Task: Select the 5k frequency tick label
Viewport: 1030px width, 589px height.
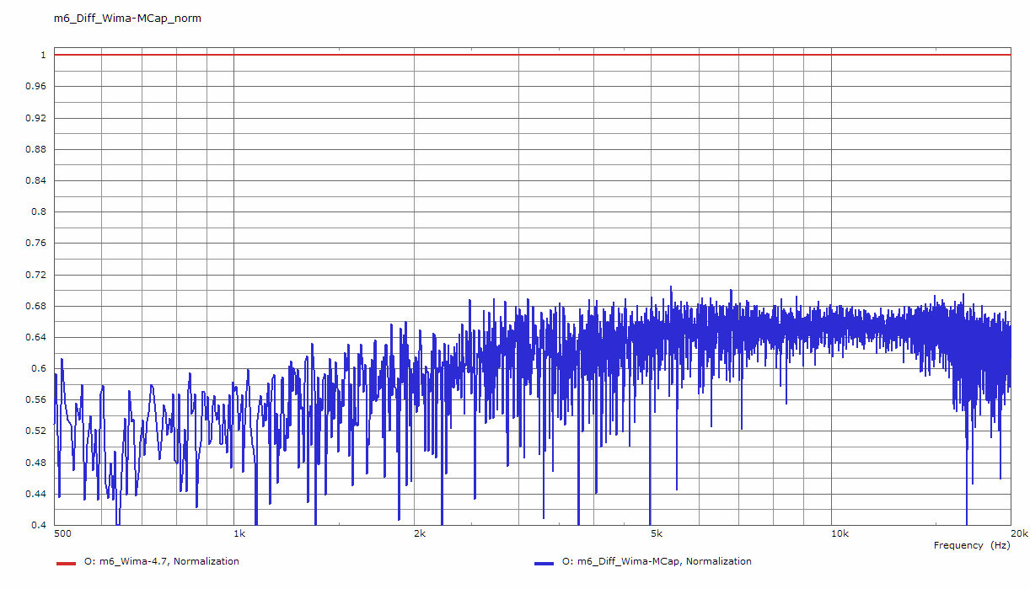Action: [x=657, y=534]
